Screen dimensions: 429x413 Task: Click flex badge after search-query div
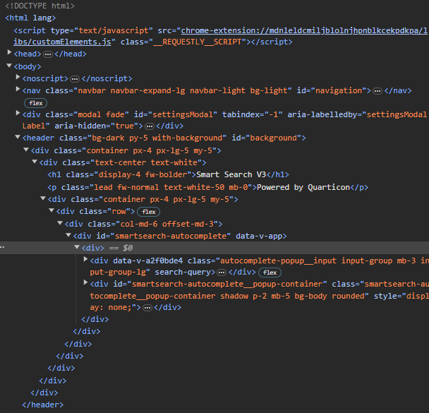(270, 273)
